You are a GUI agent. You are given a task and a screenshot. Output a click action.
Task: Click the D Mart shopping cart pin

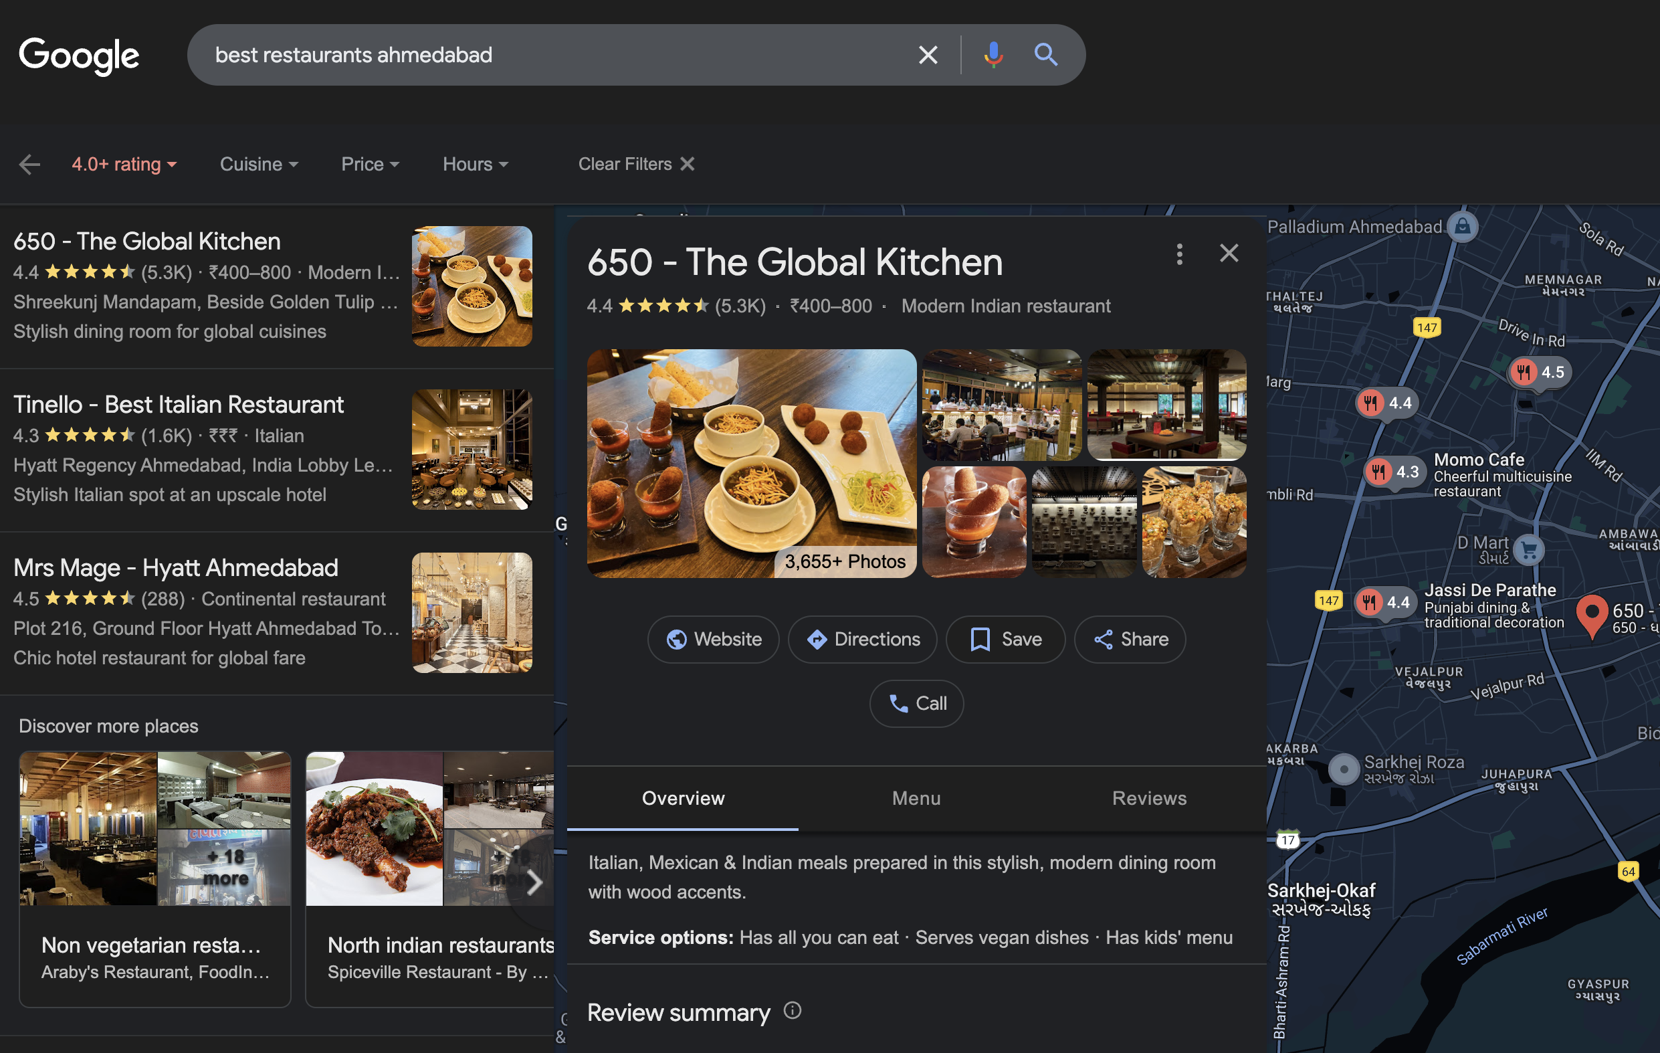click(1529, 551)
